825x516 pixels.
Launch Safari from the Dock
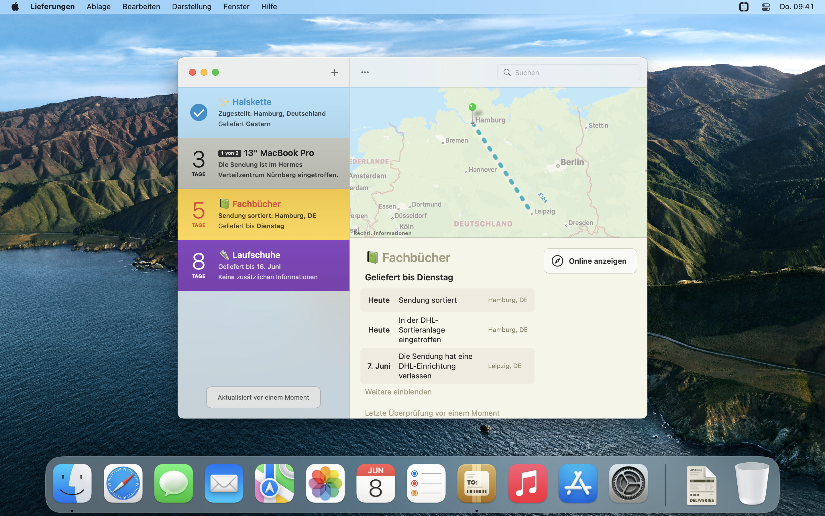click(x=123, y=483)
